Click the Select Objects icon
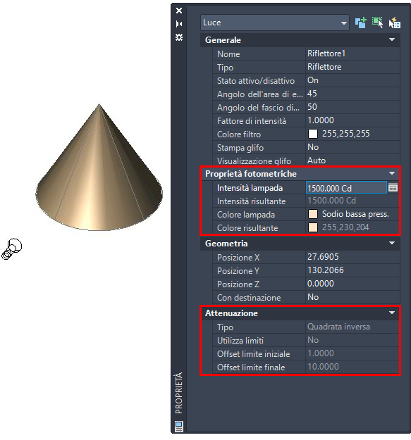This screenshot has height=440, width=411. pyautogui.click(x=378, y=23)
